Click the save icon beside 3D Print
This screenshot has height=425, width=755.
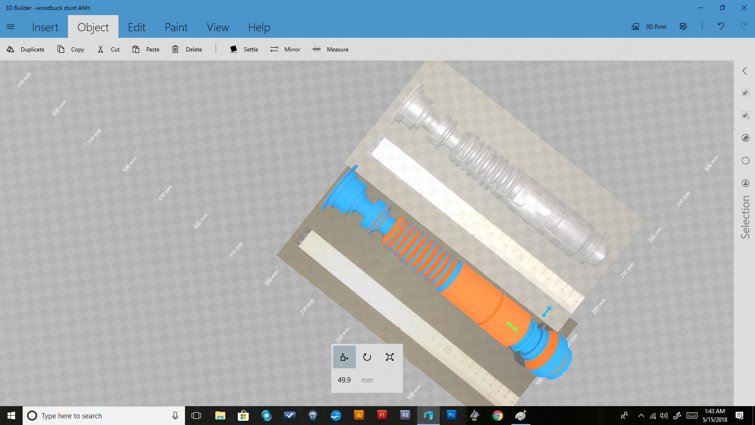(x=683, y=27)
